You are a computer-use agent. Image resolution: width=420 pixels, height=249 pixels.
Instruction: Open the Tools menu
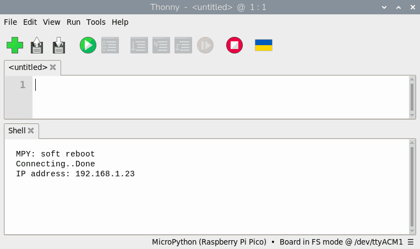pos(96,22)
